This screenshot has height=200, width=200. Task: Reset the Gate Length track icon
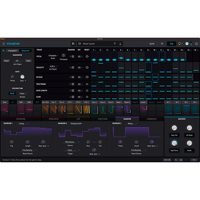(87, 90)
